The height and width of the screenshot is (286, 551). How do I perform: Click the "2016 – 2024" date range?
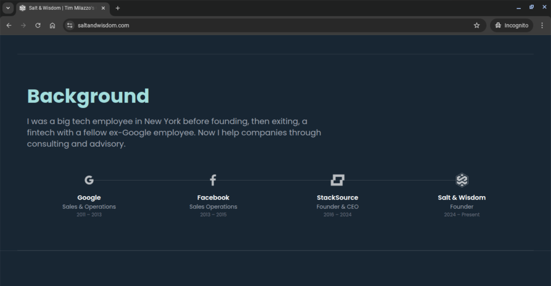[x=337, y=215]
